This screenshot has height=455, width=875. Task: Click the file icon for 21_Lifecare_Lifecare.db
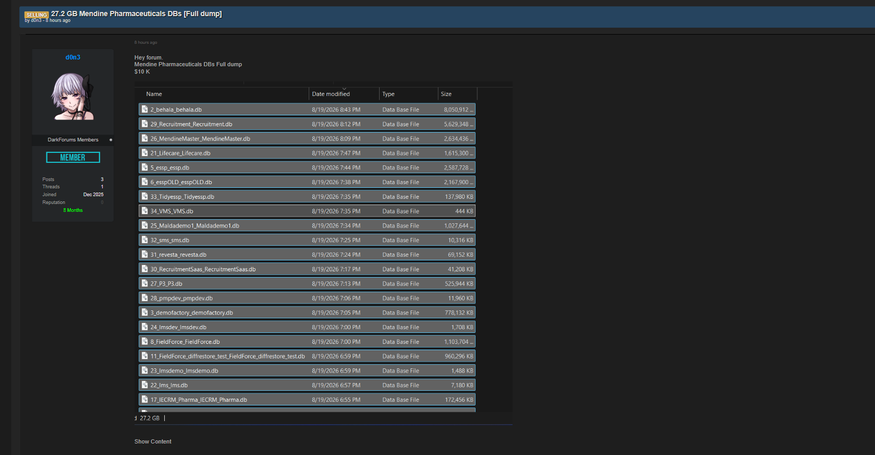click(145, 153)
